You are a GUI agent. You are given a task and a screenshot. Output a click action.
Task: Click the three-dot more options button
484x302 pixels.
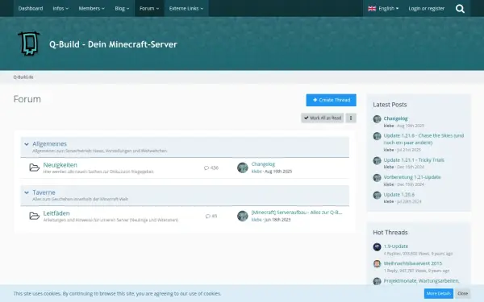tap(351, 118)
